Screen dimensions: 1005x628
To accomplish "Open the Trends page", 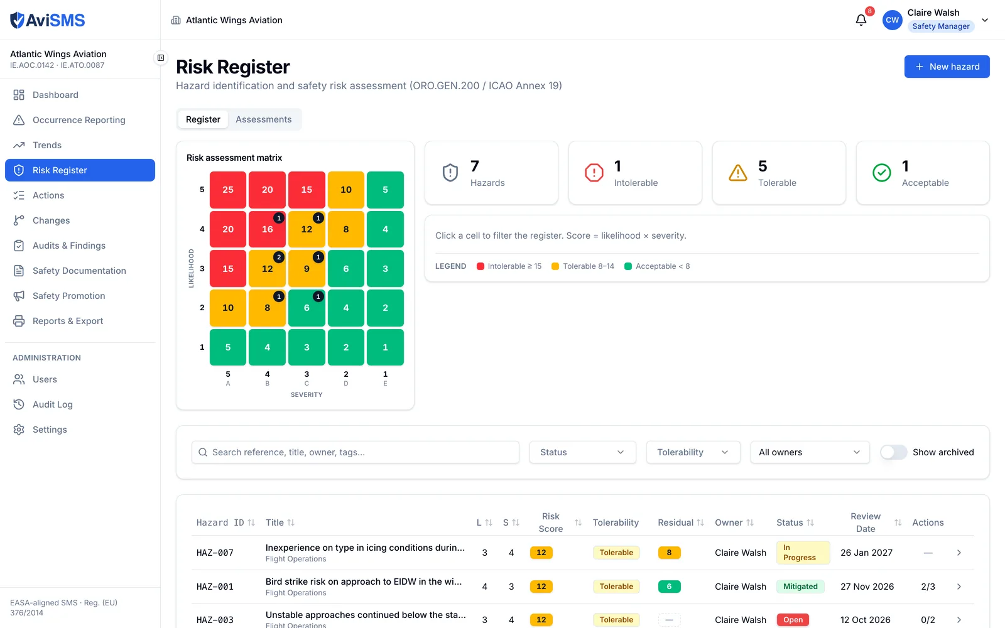I will point(80,145).
